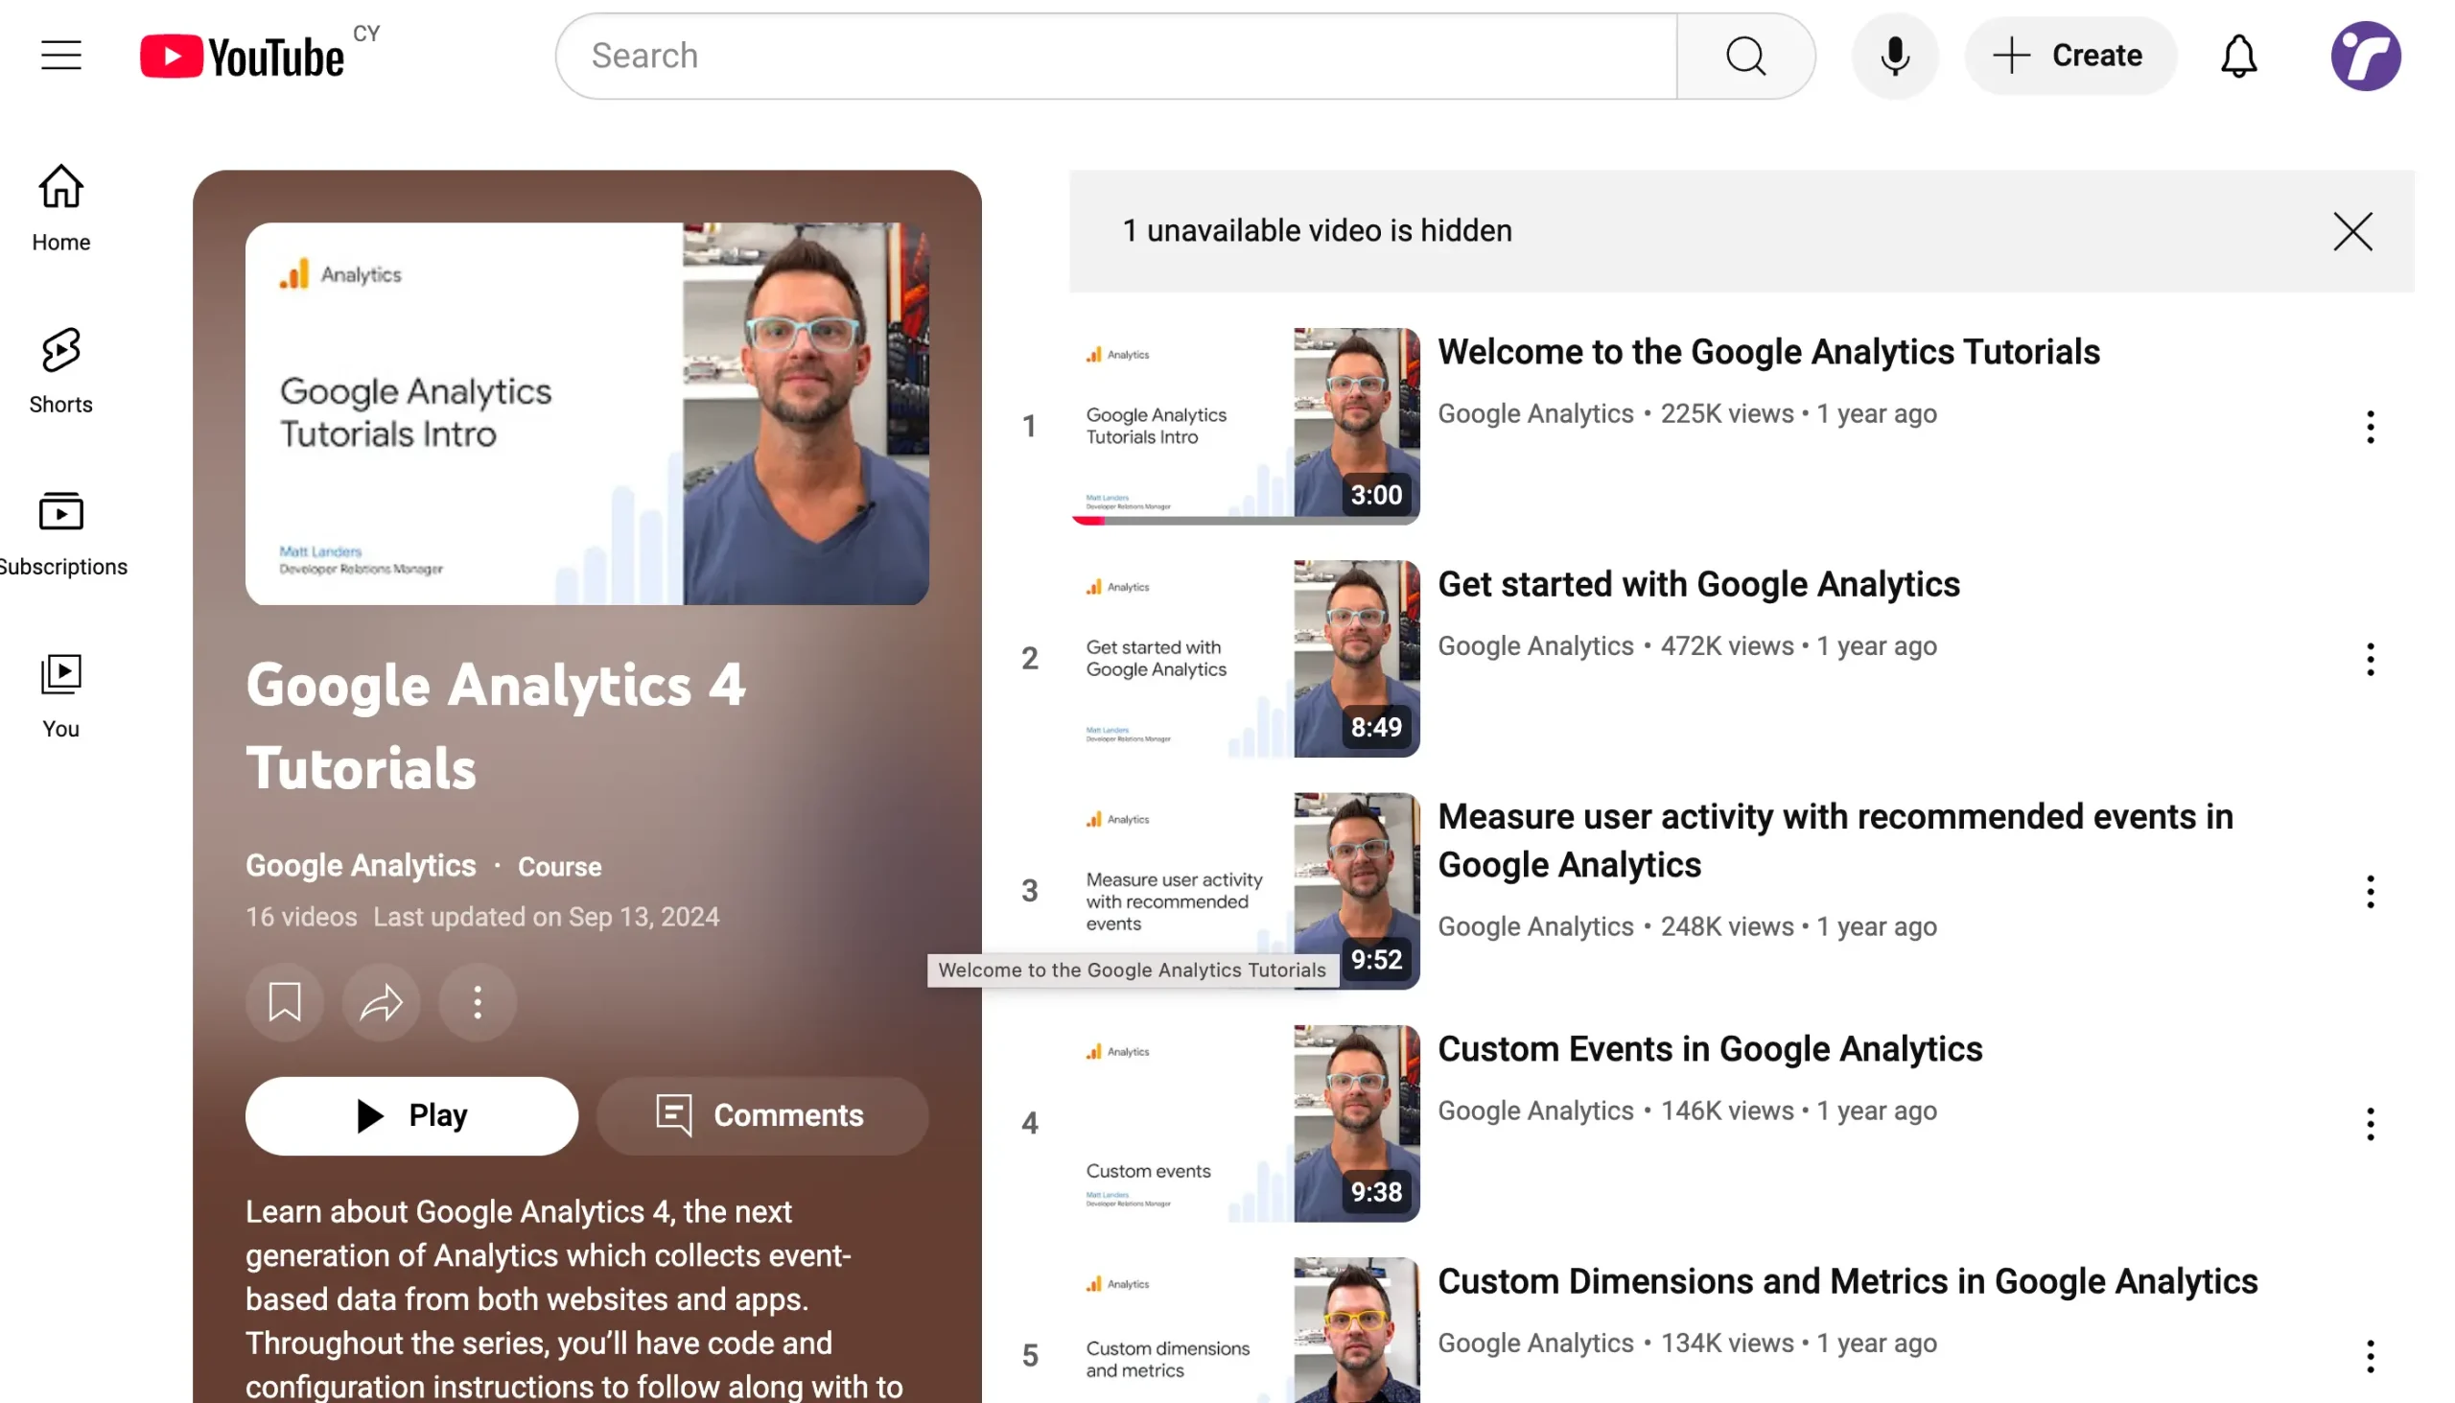
Task: Start voice search with microphone
Action: point(1894,56)
